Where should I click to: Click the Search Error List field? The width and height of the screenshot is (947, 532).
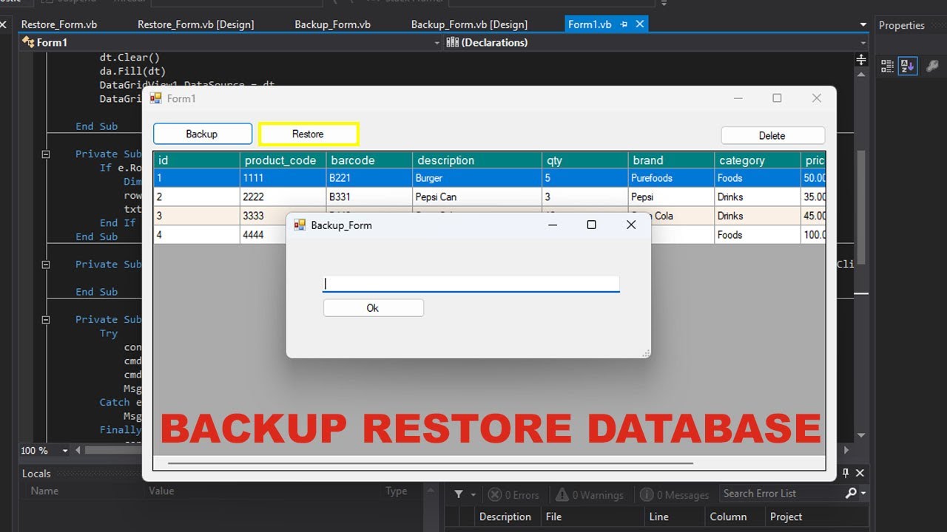coord(781,494)
